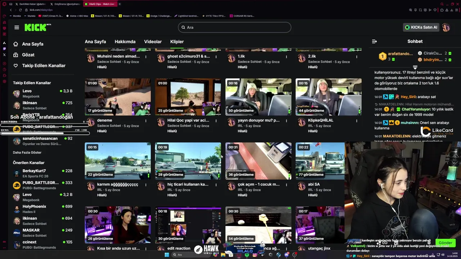
Task: Open the profile avatar in the top right
Action: pyautogui.click(x=446, y=27)
